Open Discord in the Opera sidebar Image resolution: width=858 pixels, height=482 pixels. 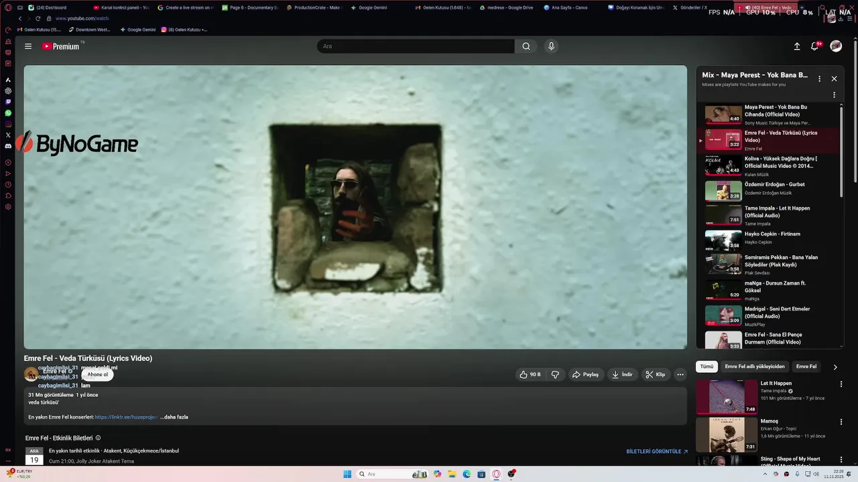coord(8,146)
